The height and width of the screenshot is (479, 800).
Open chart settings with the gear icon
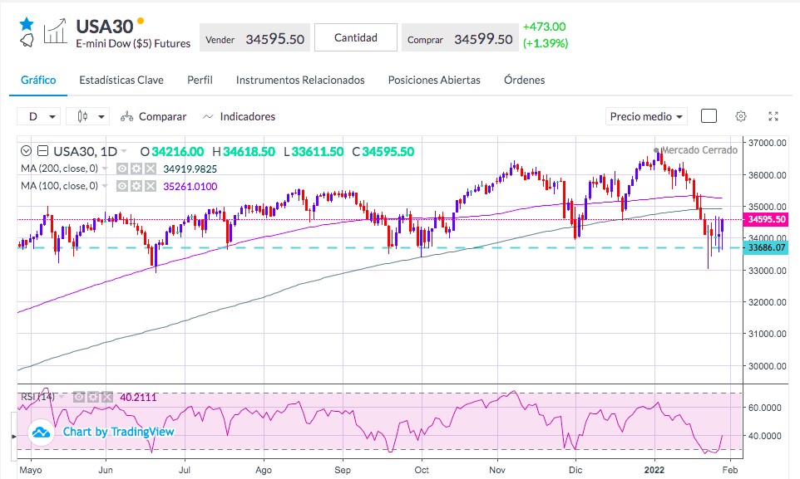tap(741, 116)
